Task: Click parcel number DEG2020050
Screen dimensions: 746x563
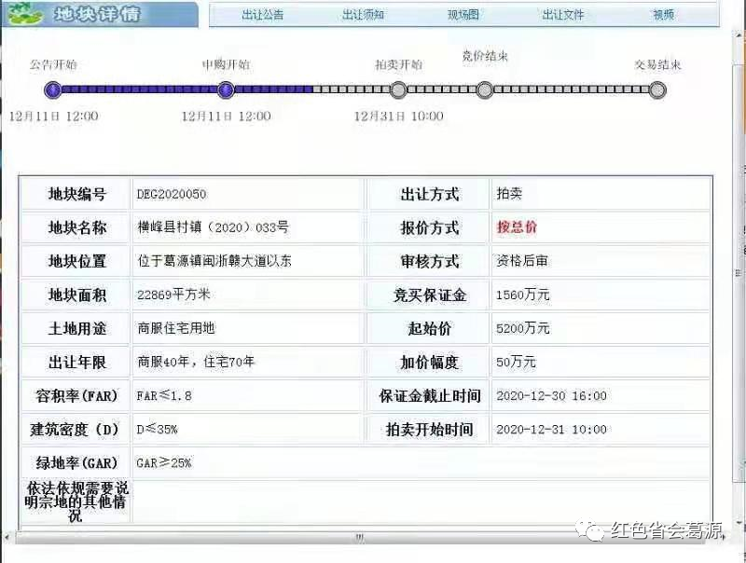Action: pos(172,194)
